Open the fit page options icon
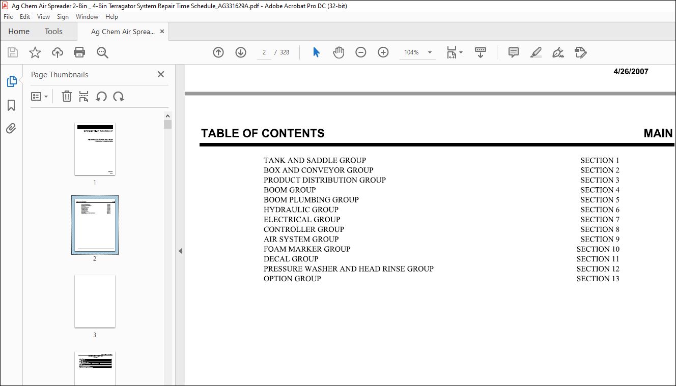Image resolution: width=676 pixels, height=386 pixels. click(x=454, y=52)
